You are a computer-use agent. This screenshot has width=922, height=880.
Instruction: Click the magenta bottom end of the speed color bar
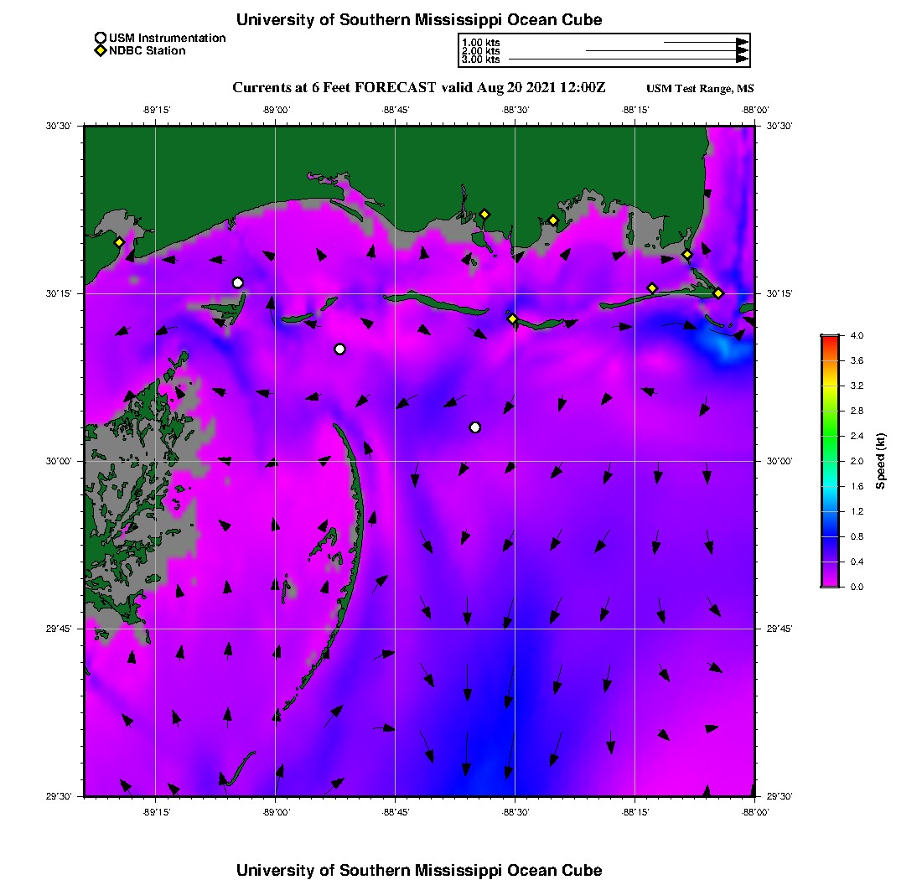point(831,583)
